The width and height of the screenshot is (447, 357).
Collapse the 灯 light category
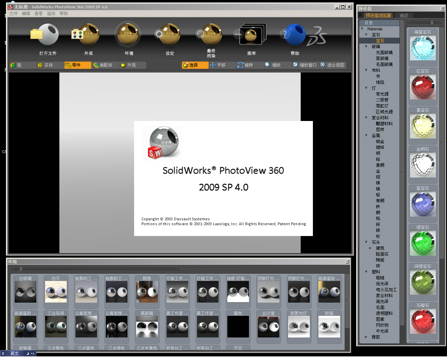pos(366,88)
